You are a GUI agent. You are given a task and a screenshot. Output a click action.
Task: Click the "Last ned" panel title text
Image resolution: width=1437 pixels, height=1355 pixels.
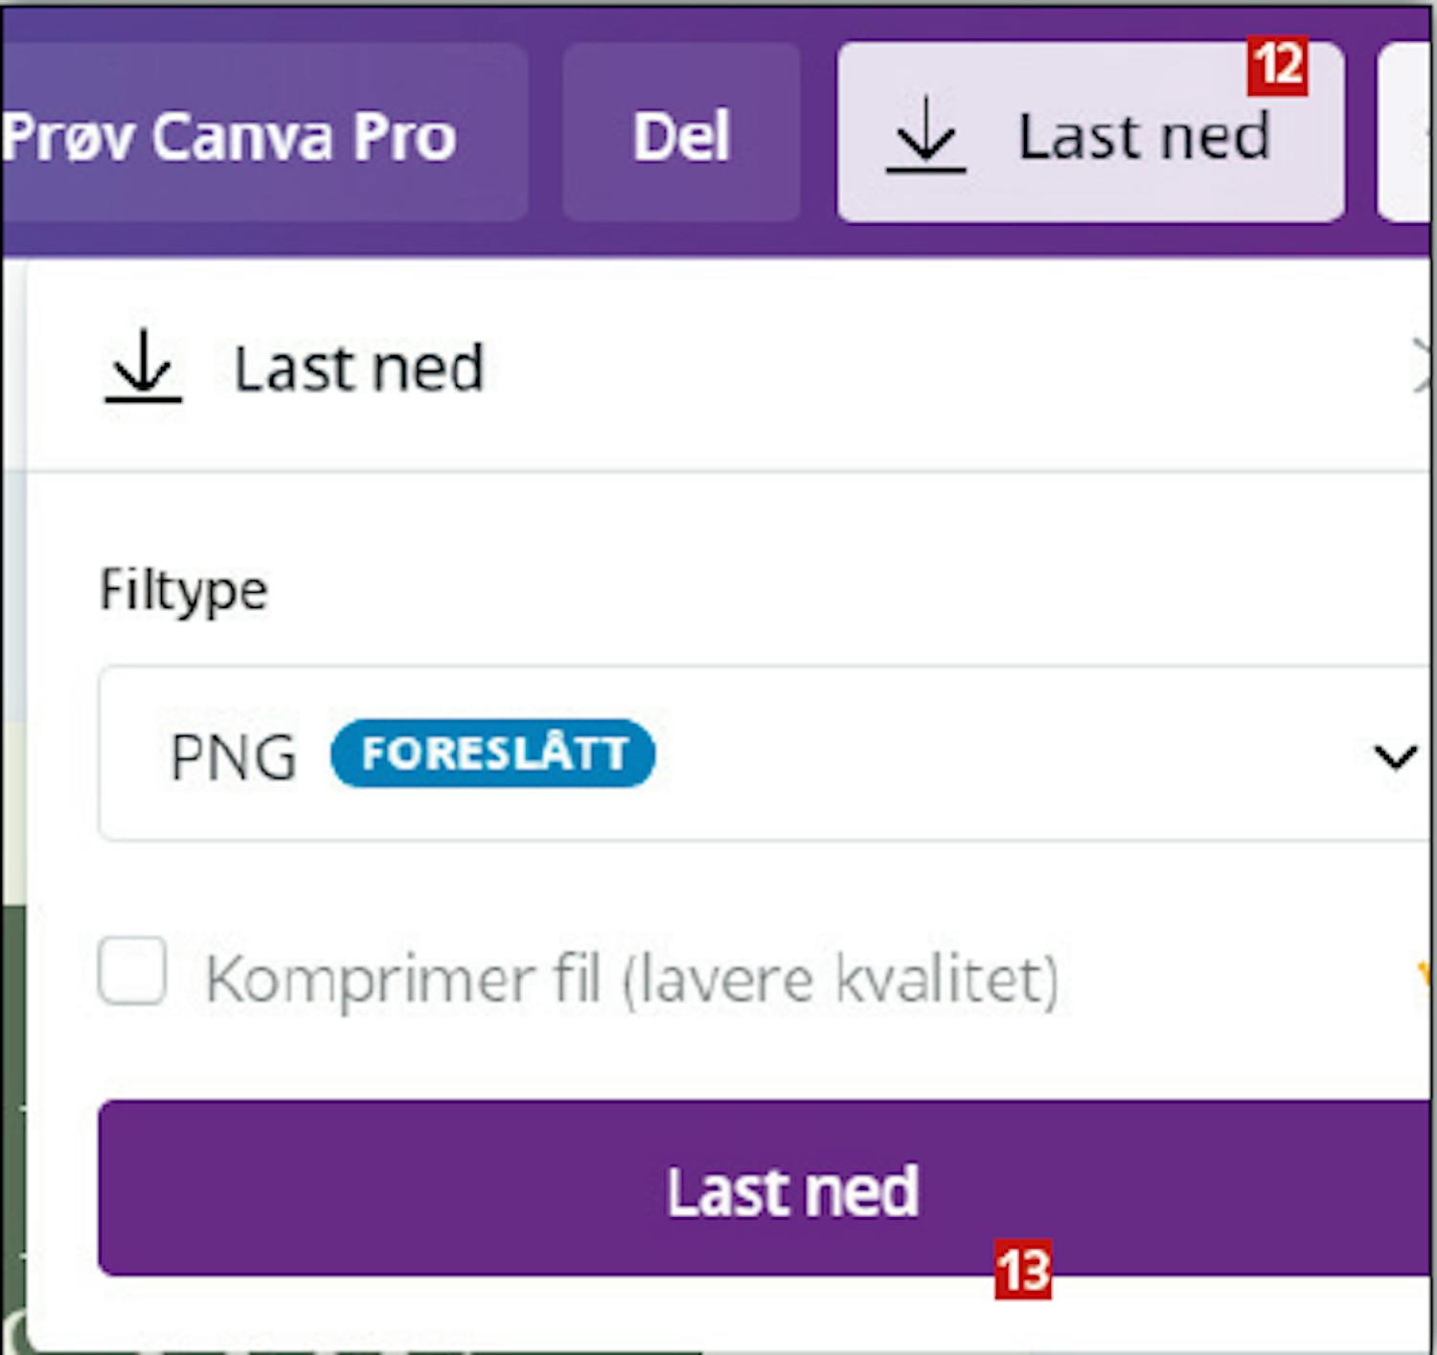tap(359, 369)
